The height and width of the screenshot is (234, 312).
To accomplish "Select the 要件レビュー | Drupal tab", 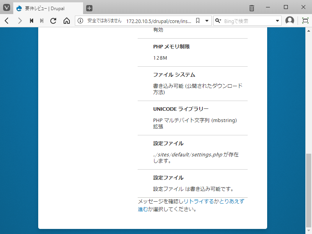I will pos(48,8).
